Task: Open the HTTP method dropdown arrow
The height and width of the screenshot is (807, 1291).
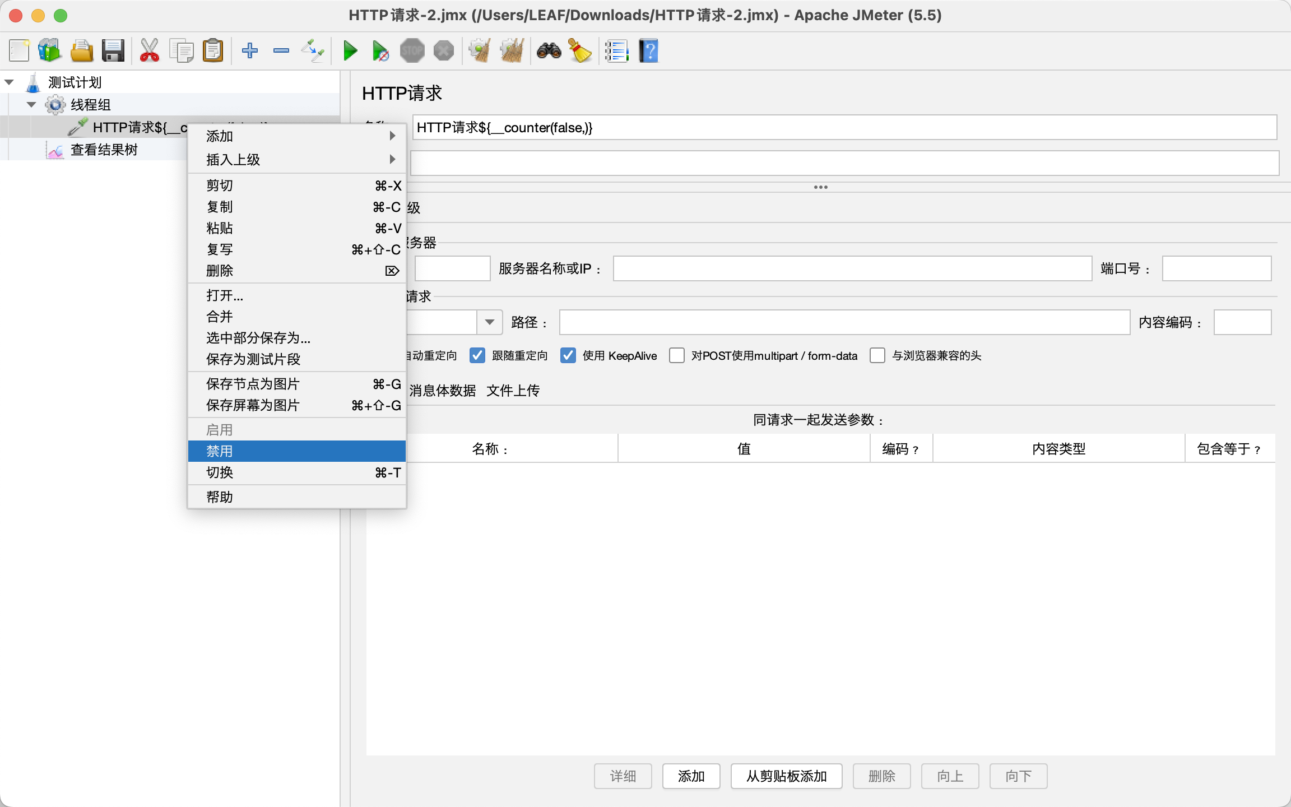Action: coord(490,322)
